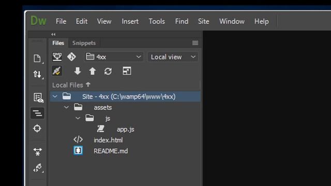Collapse the js folder chevron
Viewport: 331px width, 186px height.
coord(78,118)
